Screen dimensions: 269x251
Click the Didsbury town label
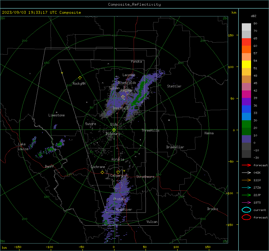pyautogui.click(x=113, y=134)
